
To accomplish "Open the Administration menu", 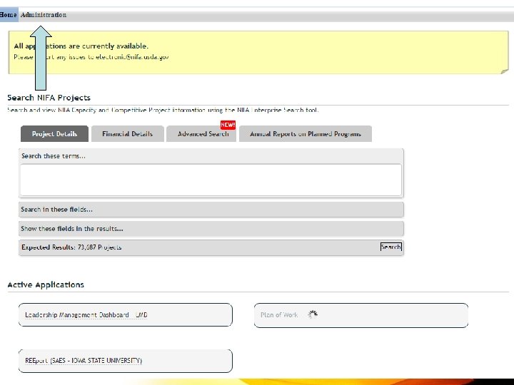I will 44,15.
